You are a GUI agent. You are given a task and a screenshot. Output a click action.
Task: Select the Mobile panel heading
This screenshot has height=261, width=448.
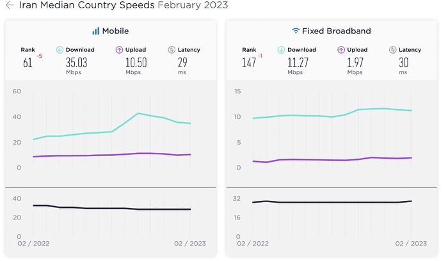116,31
